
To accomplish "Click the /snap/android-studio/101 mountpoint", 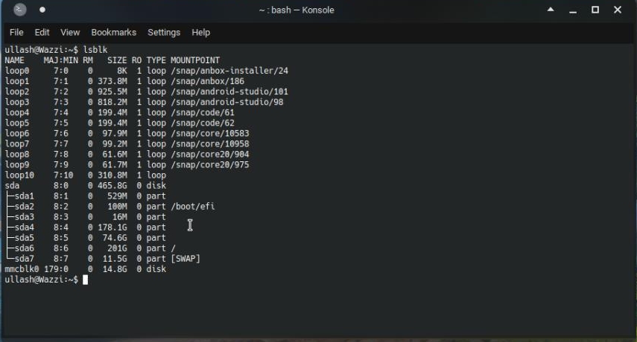I will coord(229,91).
